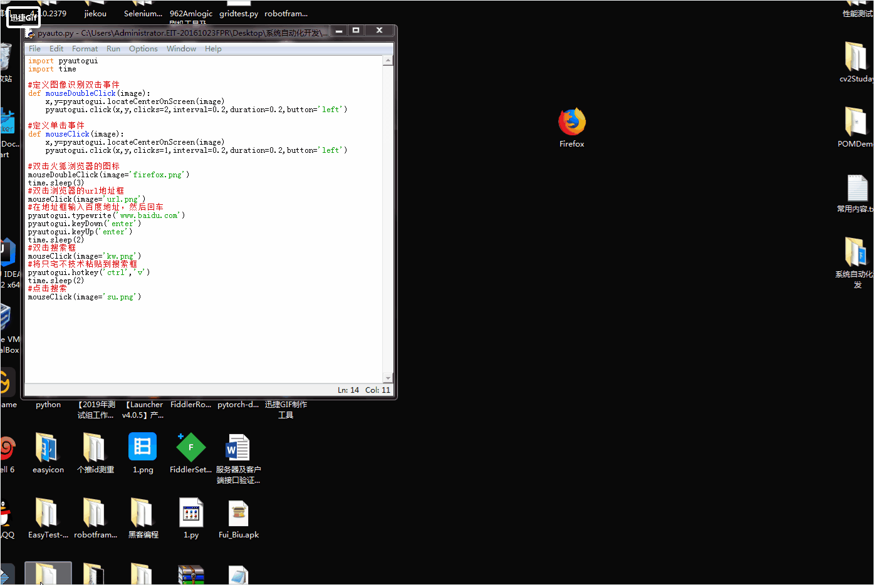The width and height of the screenshot is (874, 585).
Task: Click the editor scrollbar down arrow
Action: (388, 378)
